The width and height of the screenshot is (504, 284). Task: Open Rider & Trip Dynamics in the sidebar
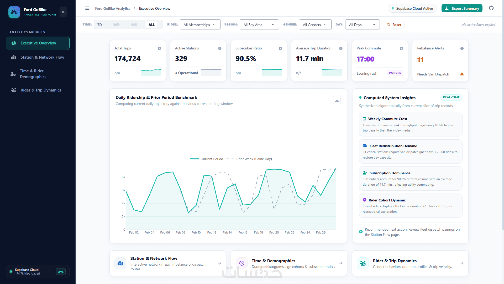(x=38, y=90)
